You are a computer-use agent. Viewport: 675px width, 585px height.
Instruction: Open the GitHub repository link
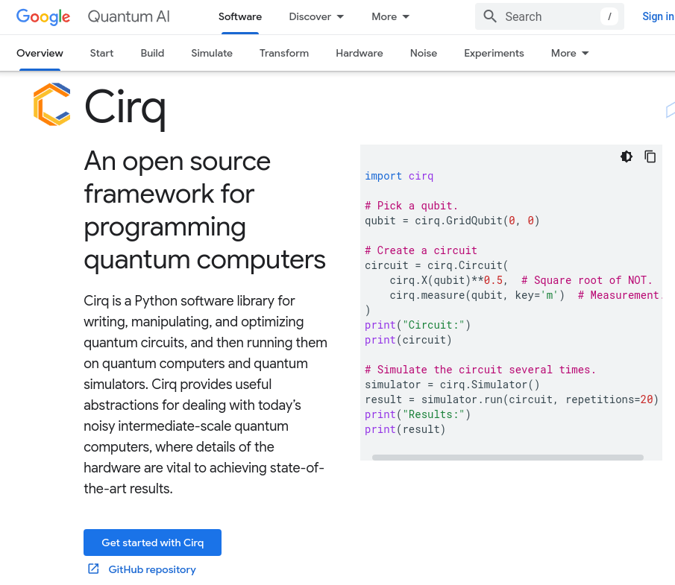click(152, 569)
